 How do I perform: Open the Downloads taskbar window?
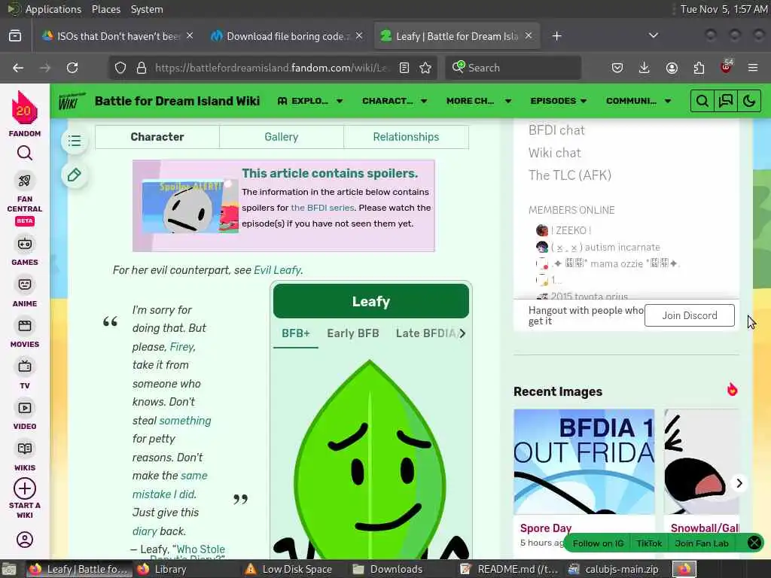point(389,569)
